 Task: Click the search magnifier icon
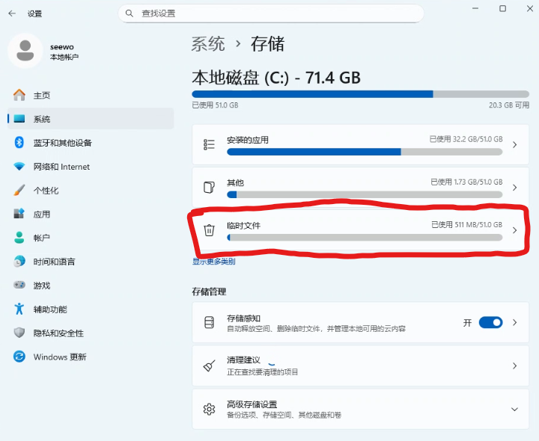pos(130,13)
